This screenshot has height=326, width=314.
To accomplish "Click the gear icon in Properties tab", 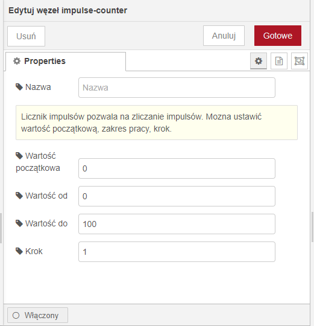I will [x=17, y=61].
